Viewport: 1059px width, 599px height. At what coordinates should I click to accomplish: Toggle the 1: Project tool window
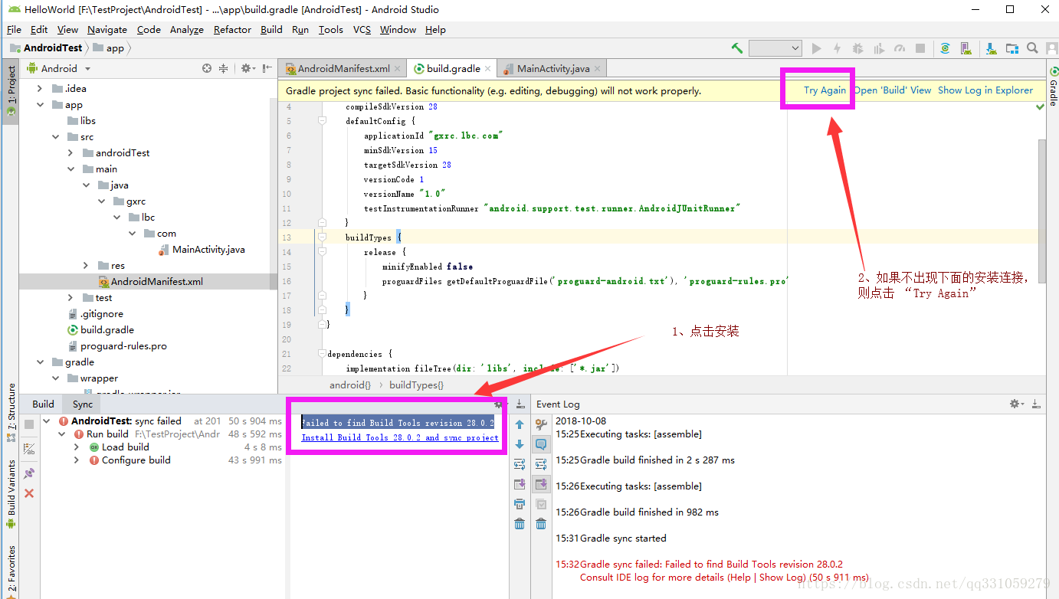pos(11,89)
